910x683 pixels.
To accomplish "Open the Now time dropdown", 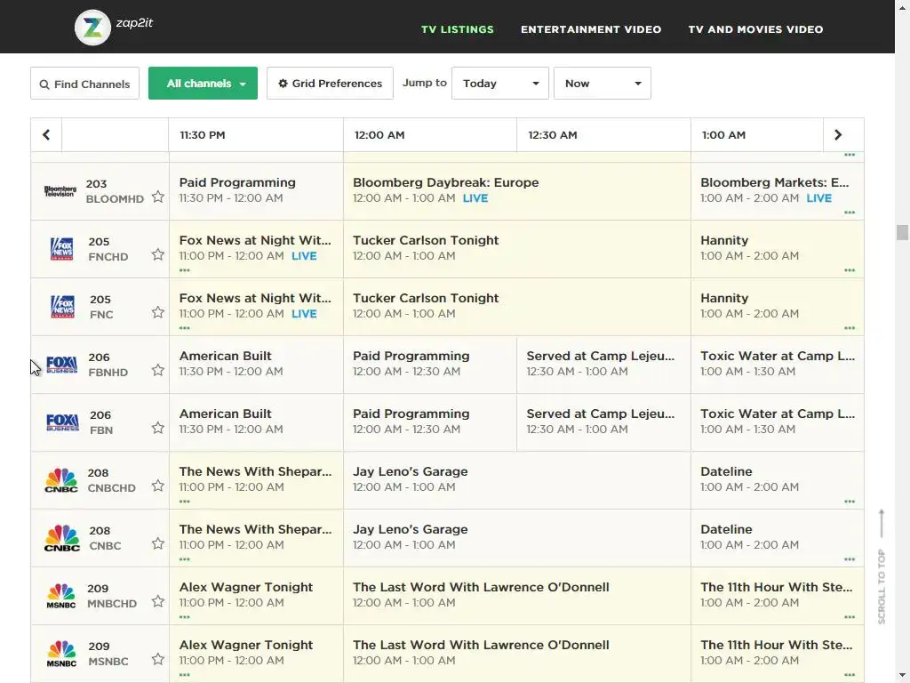I will click(603, 83).
